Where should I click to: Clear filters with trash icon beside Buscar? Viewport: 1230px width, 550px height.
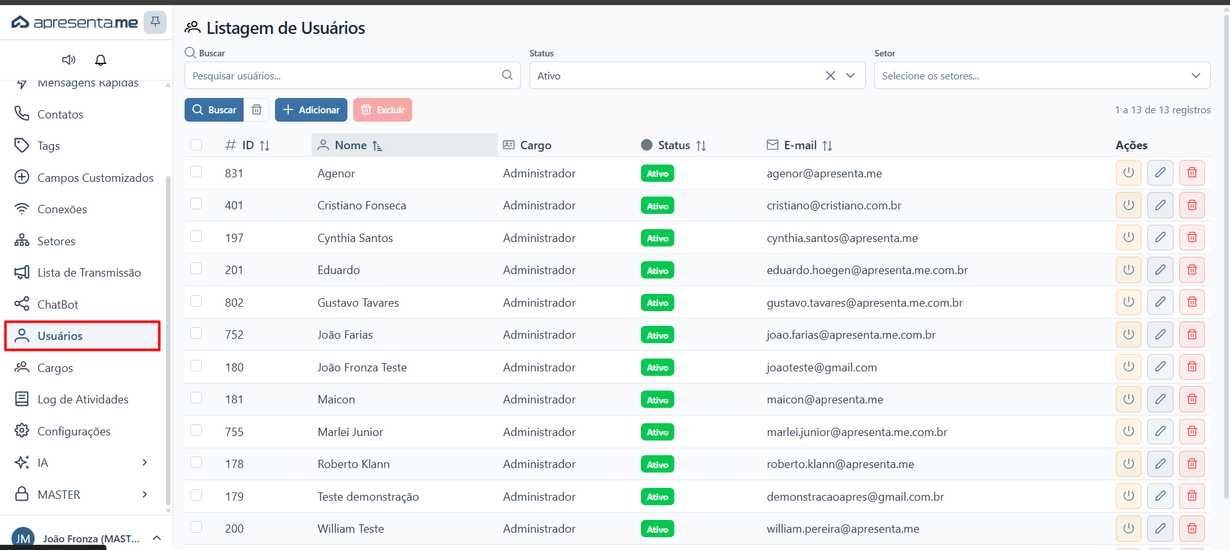256,109
